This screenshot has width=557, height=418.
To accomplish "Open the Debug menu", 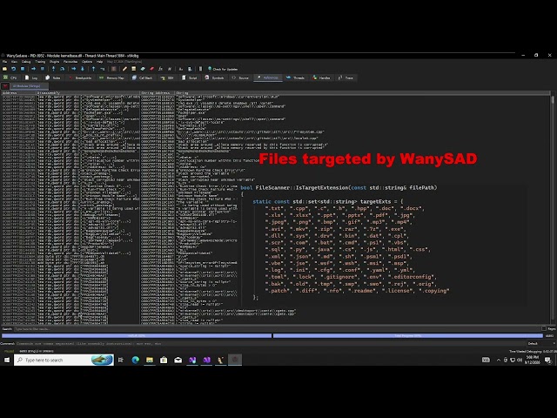I will pos(26,62).
